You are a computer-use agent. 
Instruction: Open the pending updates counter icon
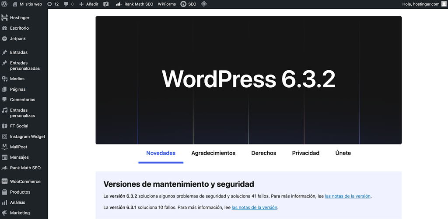point(52,4)
